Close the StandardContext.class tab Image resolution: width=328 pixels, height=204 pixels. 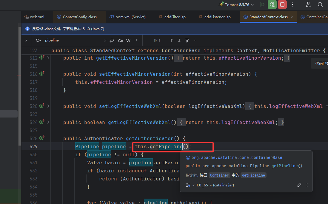coord(292,17)
